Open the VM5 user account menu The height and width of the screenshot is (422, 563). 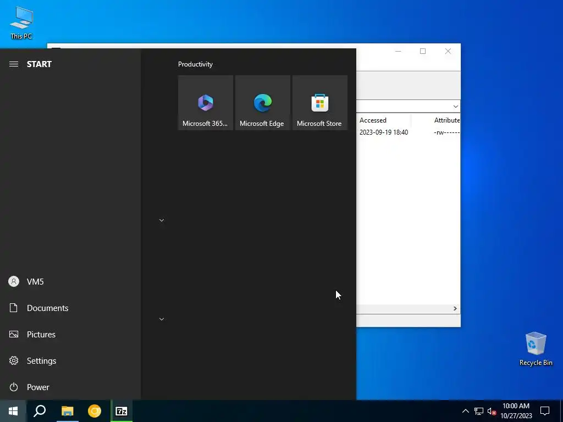coord(70,282)
